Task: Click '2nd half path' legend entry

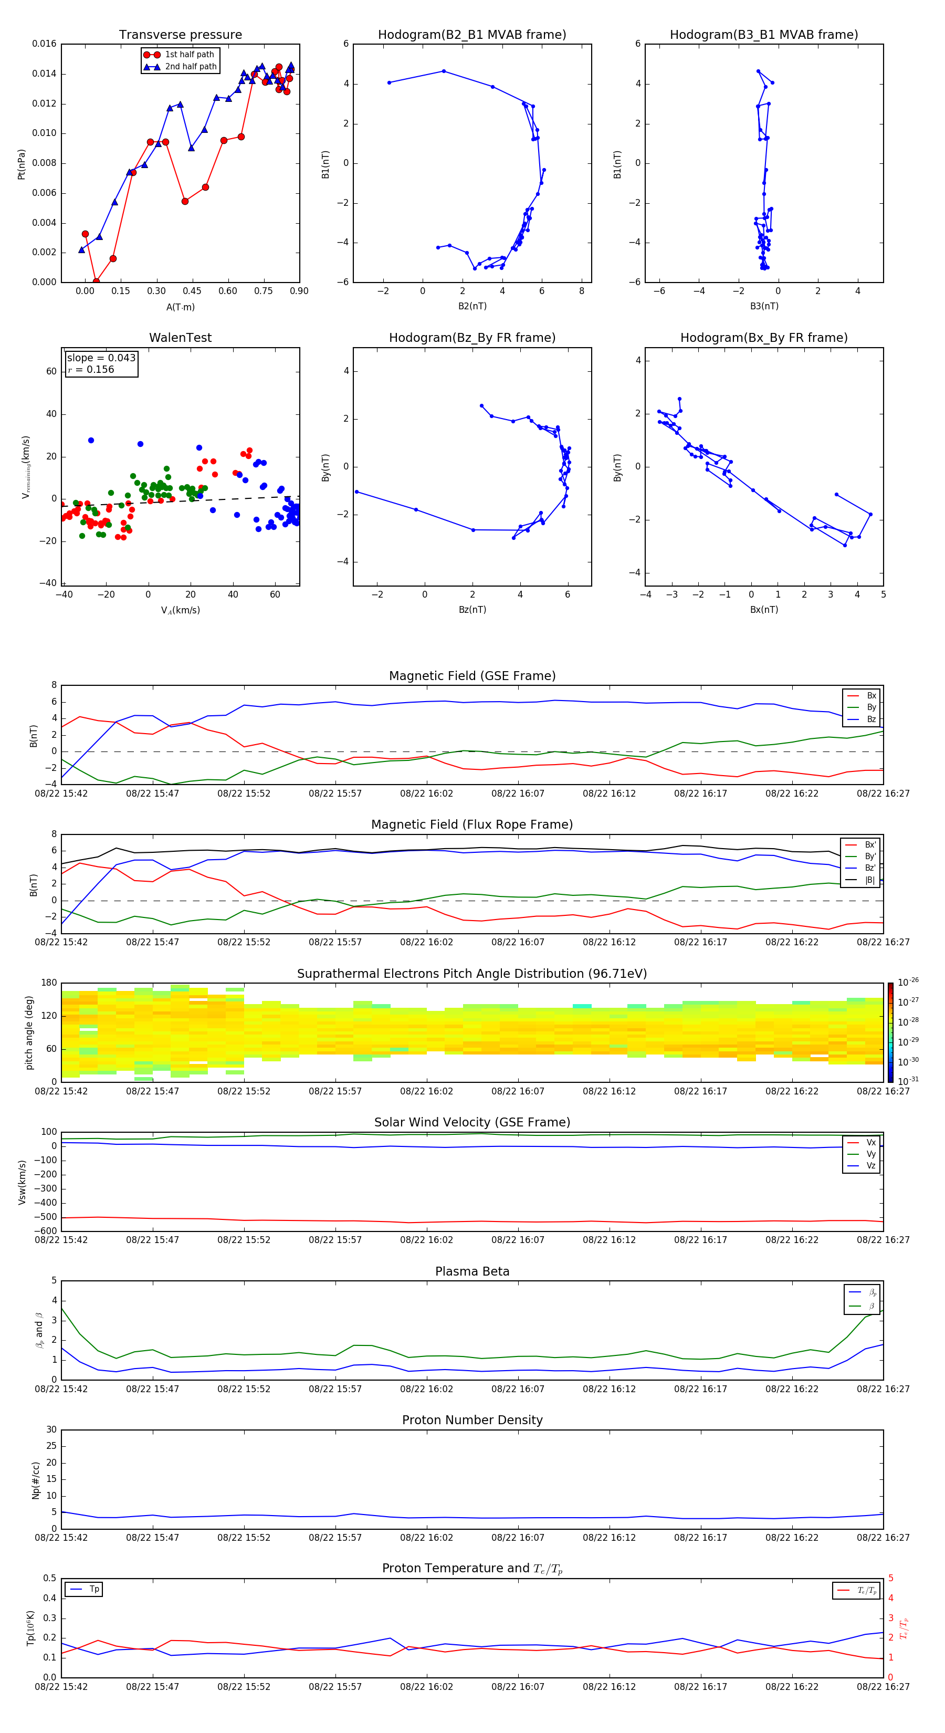Action: 180,67
